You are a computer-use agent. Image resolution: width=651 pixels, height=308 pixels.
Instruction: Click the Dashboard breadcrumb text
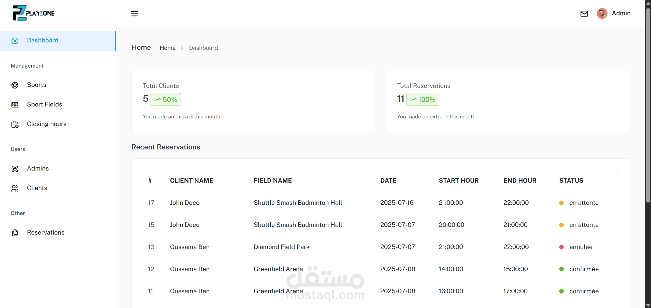(203, 48)
